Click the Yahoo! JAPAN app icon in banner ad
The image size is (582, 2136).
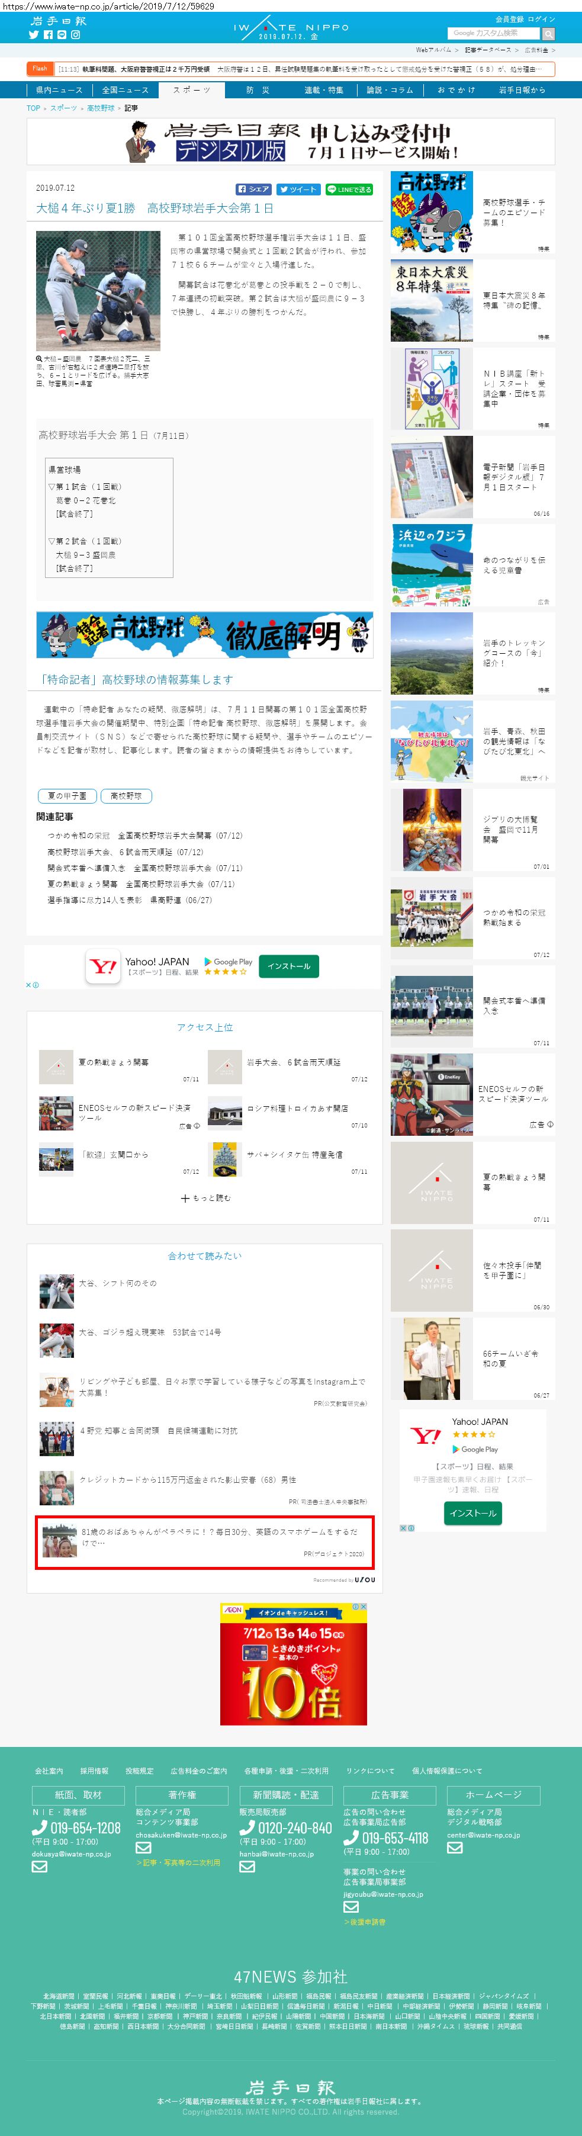pyautogui.click(x=103, y=967)
